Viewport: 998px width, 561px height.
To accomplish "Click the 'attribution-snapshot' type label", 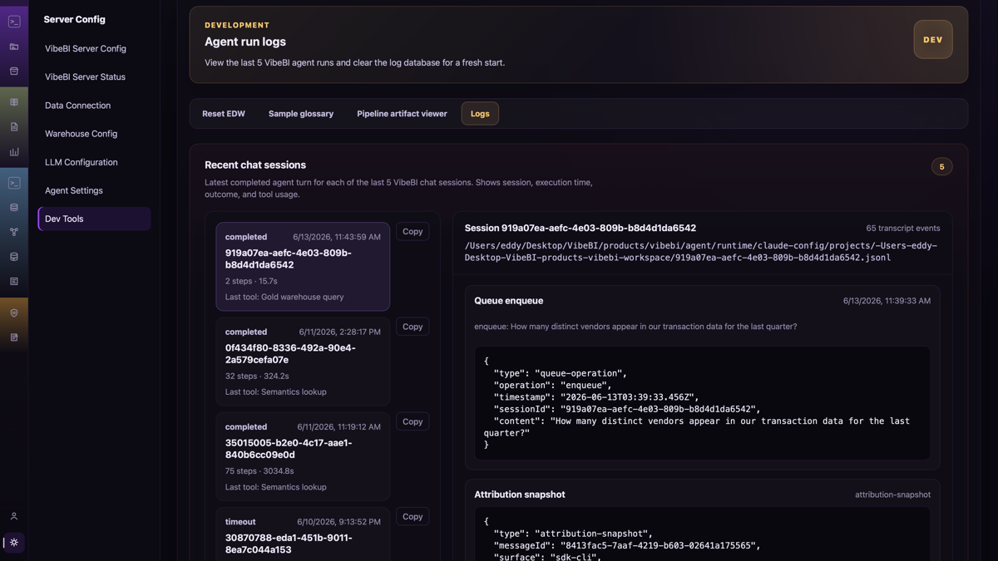I will click(x=892, y=495).
